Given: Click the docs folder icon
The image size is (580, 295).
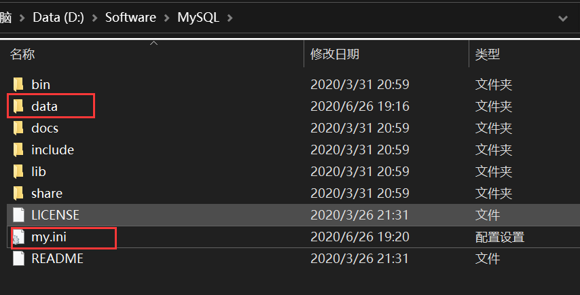Looking at the screenshot, I should pyautogui.click(x=18, y=128).
